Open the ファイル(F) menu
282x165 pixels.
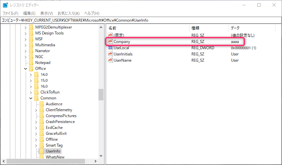tap(11, 13)
